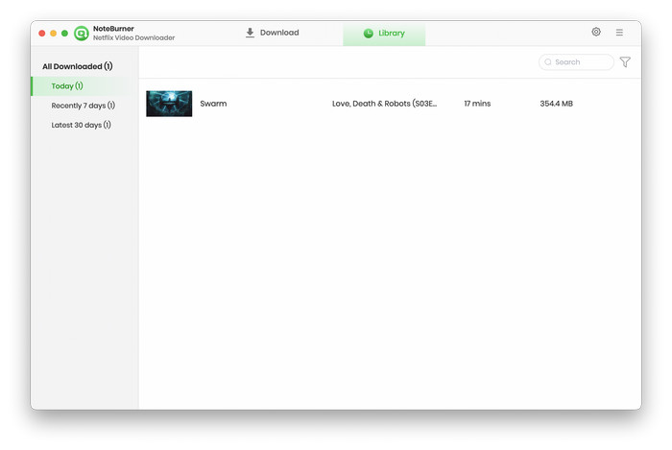Open the Swarm video thumbnail
The width and height of the screenshot is (672, 450).
(169, 104)
